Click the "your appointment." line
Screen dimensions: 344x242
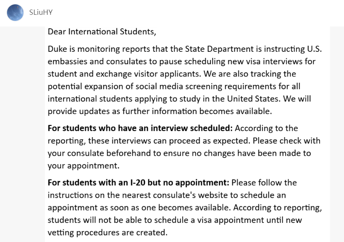click(x=84, y=165)
